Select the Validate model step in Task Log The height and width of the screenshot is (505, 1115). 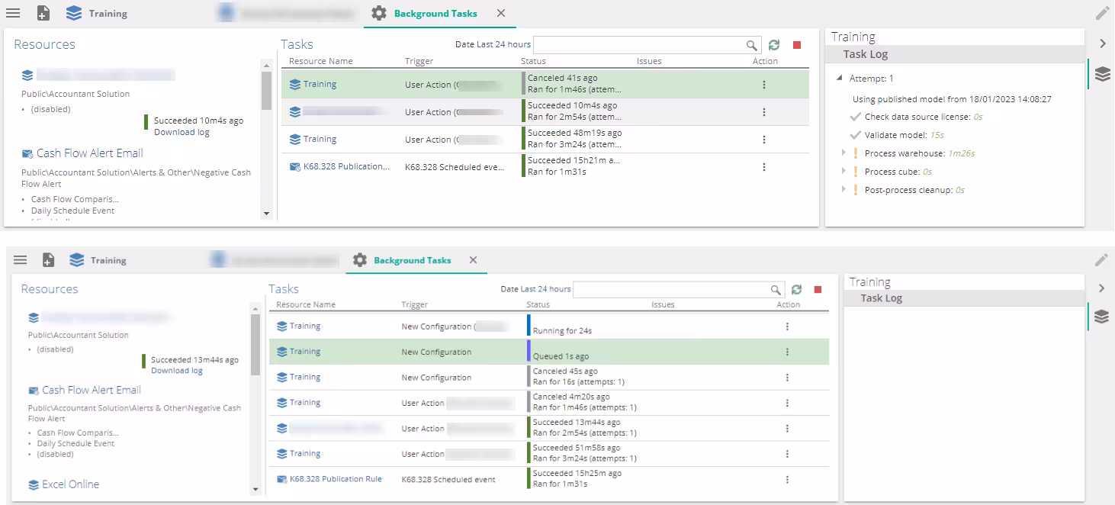point(895,135)
